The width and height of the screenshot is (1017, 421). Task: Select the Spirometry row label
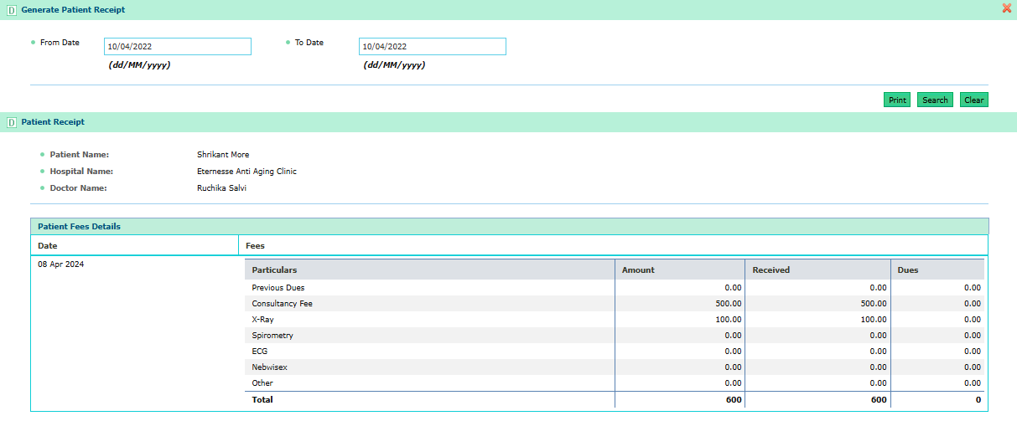pyautogui.click(x=272, y=336)
